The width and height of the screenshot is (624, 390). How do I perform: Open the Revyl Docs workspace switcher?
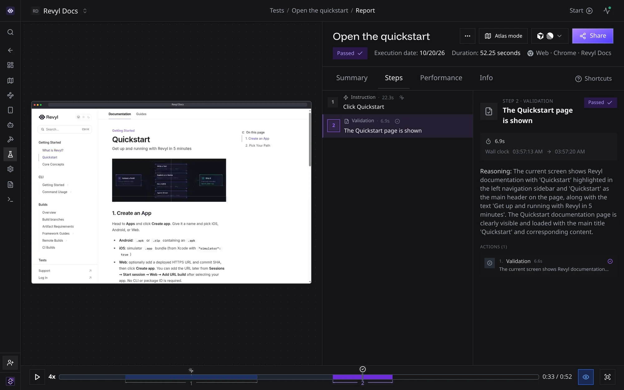pyautogui.click(x=59, y=11)
